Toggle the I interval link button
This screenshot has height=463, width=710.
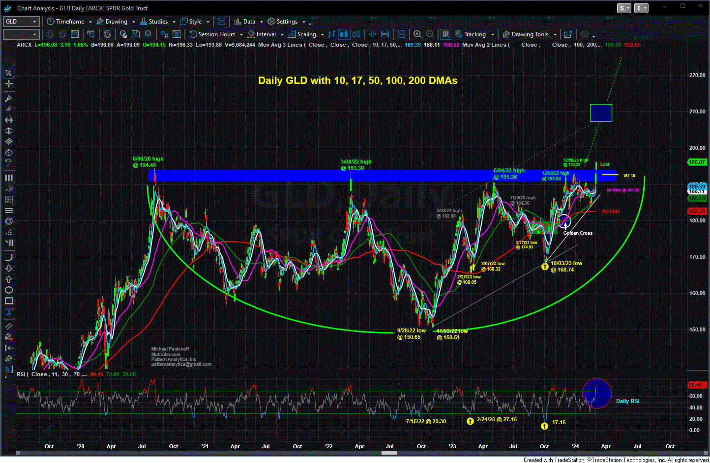(x=642, y=8)
